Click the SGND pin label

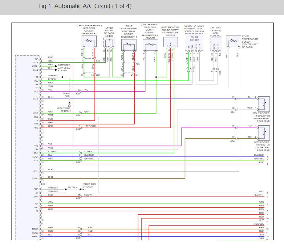click(x=35, y=178)
